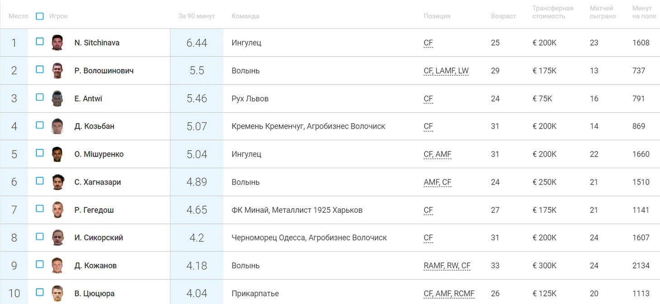Viewport: 660px width, 304px height.
Task: Toggle the select-all players checkbox in header
Action: (x=40, y=16)
